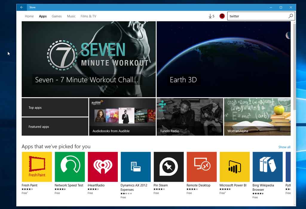Image resolution: width=306 pixels, height=209 pixels.
Task: Click the Show all link
Action: 284,147
